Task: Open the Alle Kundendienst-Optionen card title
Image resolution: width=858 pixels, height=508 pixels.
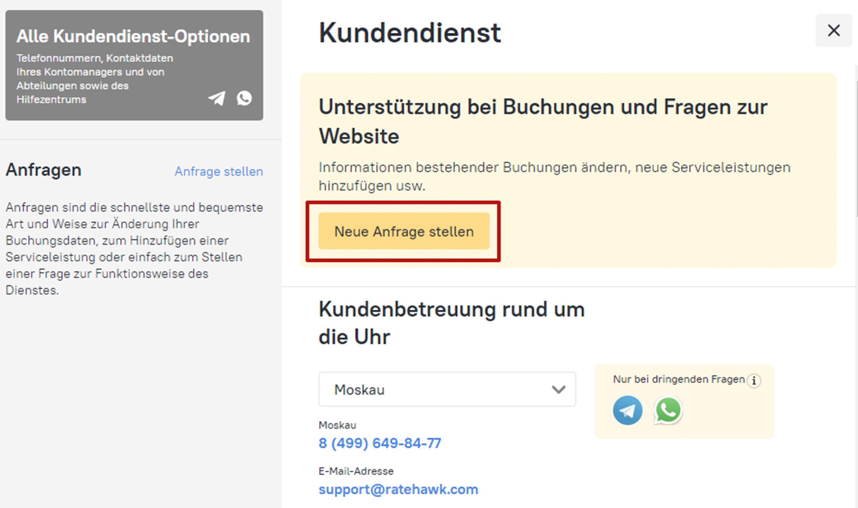Action: [133, 36]
